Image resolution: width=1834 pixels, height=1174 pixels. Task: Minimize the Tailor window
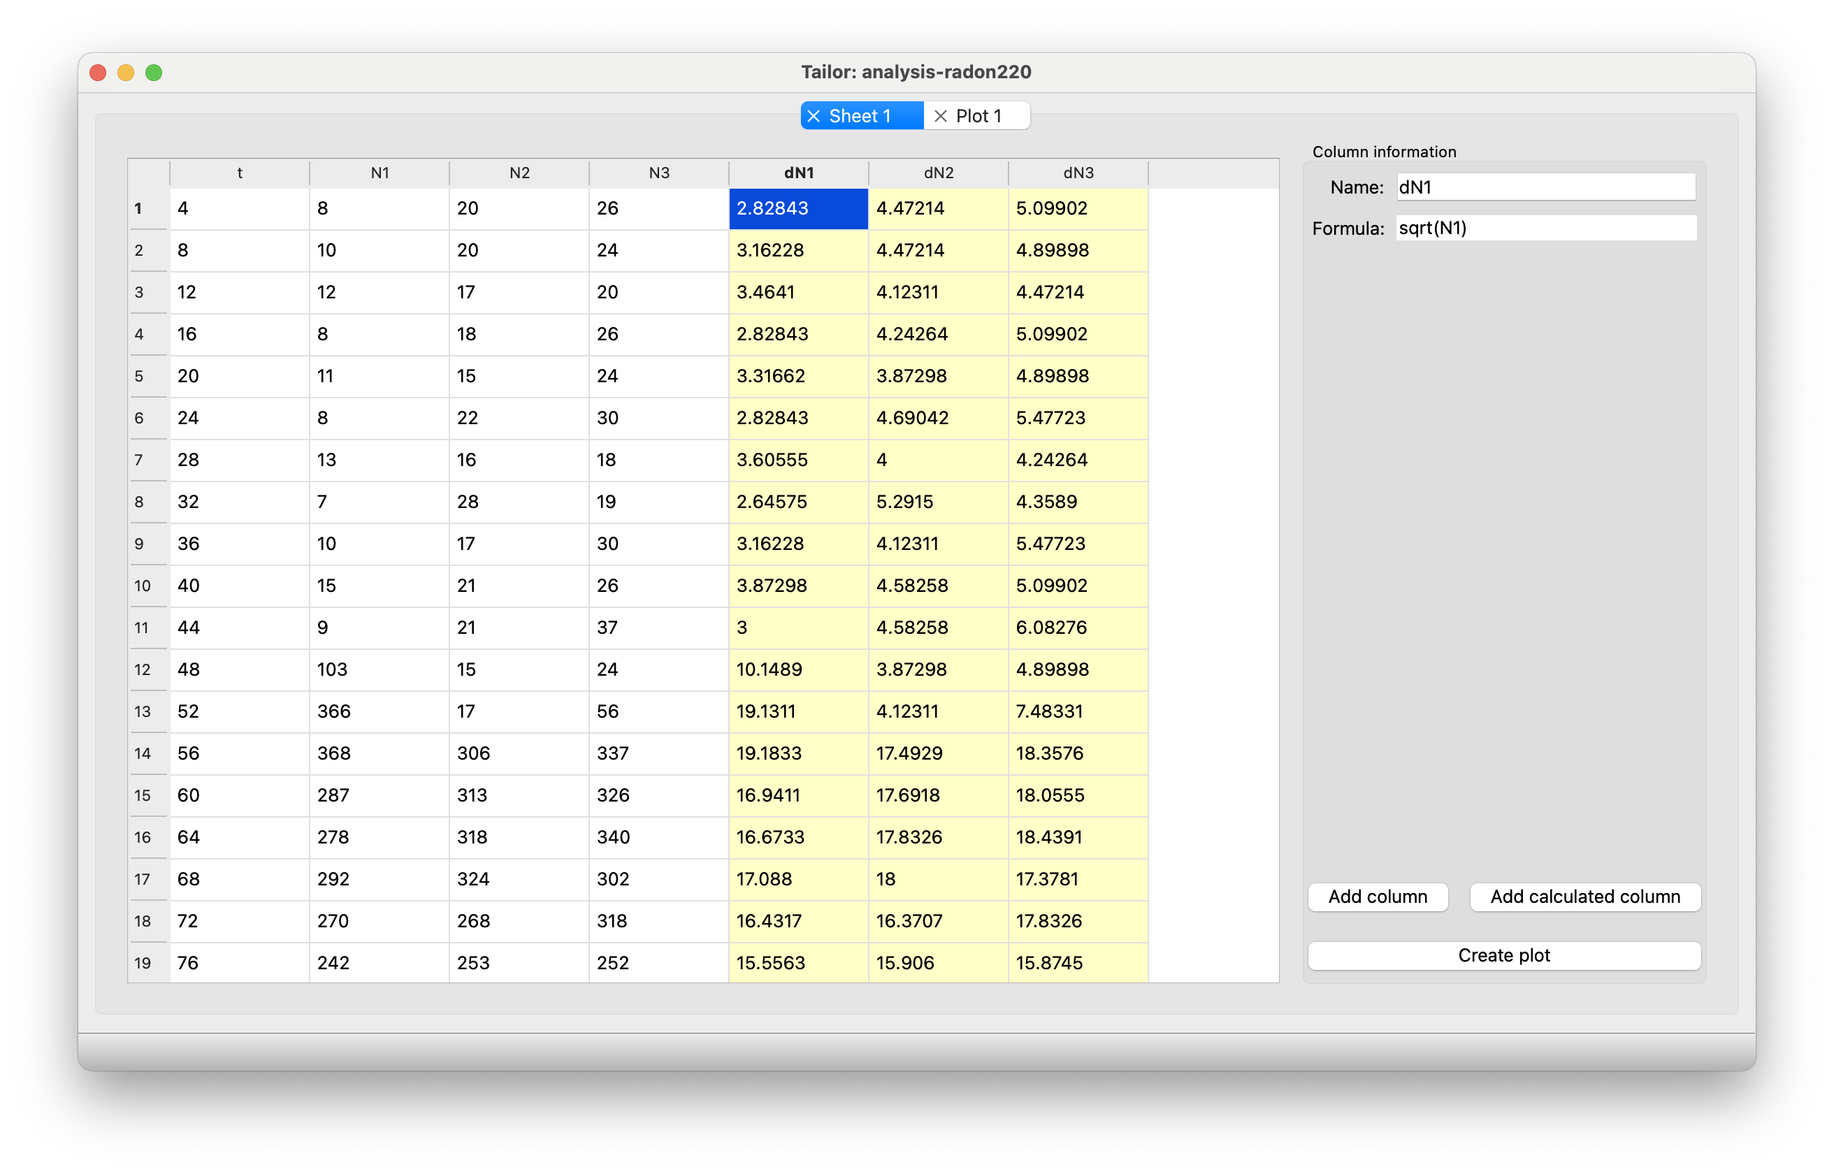pyautogui.click(x=126, y=73)
